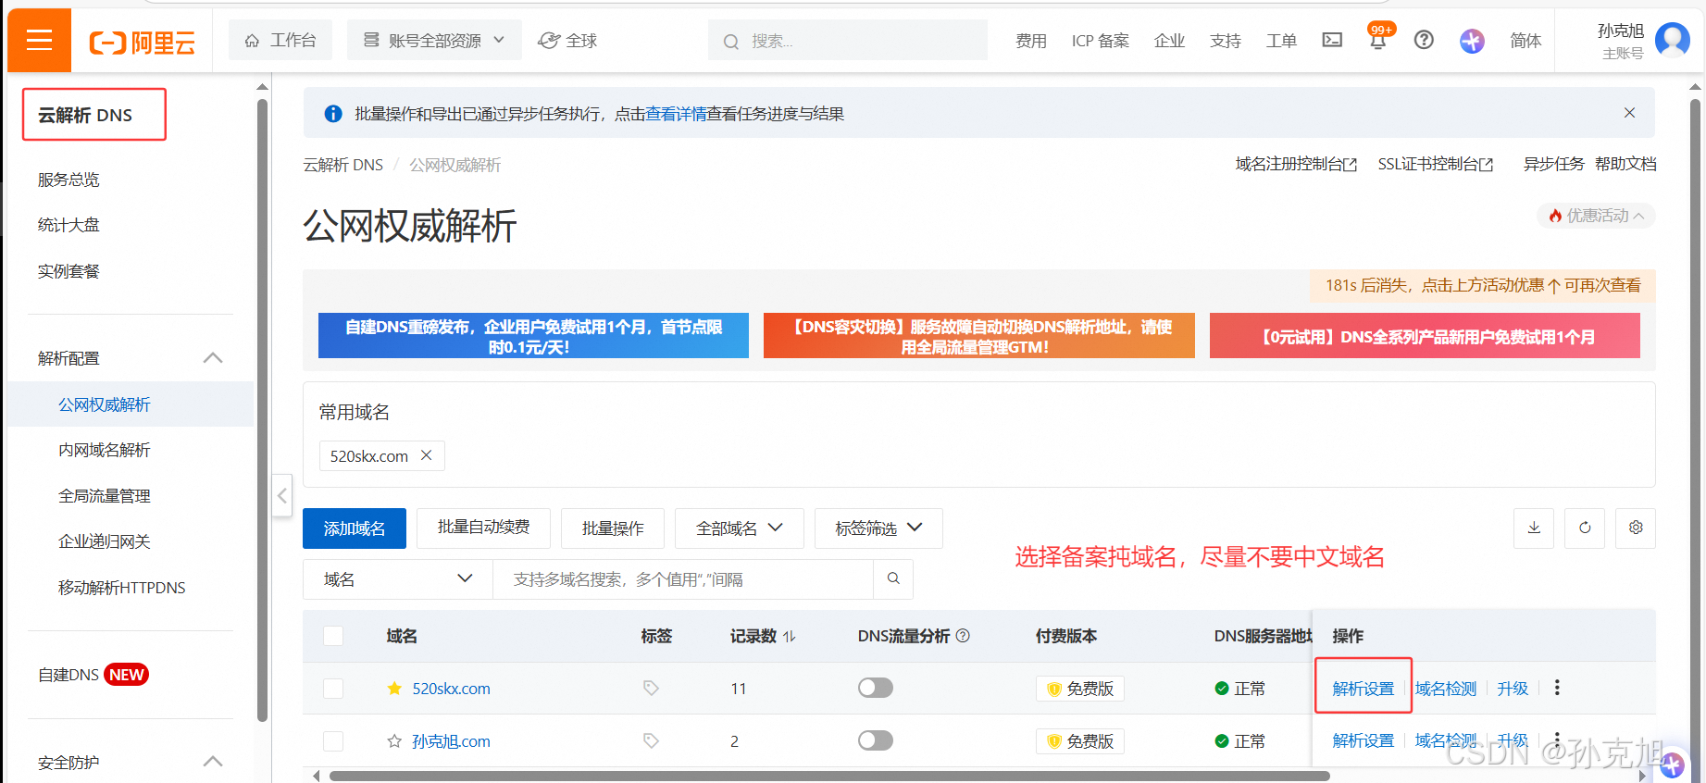Click the download export icon

[x=1534, y=528]
